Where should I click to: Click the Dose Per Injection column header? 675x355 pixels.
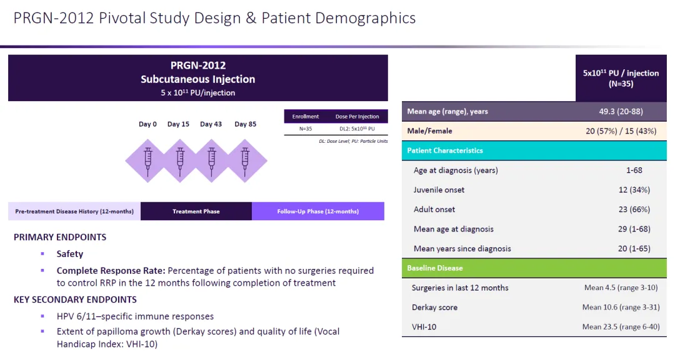coord(357,117)
